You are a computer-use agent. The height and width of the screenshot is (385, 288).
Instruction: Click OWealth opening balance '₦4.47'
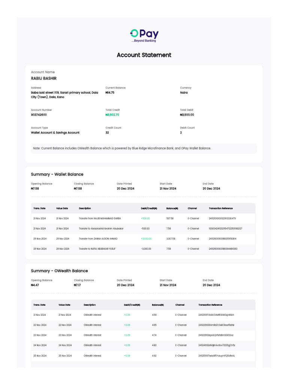35,285
